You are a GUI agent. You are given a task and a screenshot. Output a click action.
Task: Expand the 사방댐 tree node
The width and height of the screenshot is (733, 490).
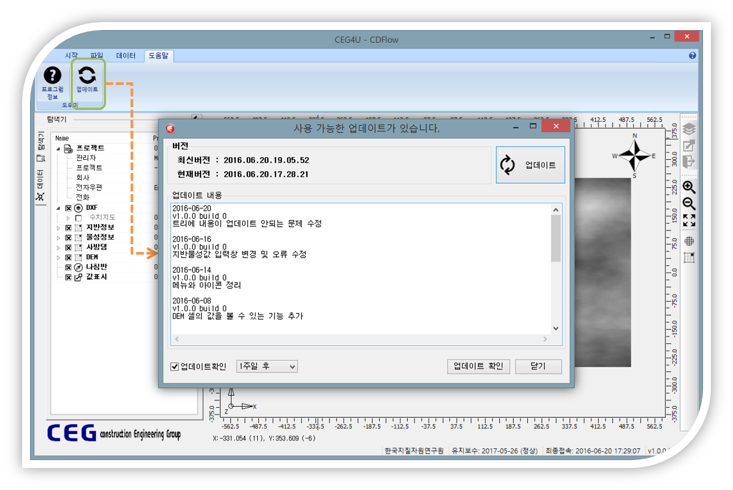point(59,247)
